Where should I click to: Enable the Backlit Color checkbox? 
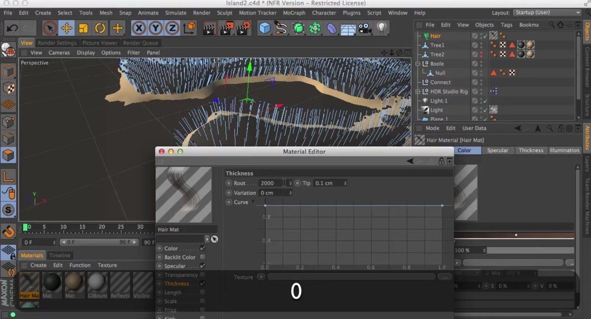(x=202, y=257)
